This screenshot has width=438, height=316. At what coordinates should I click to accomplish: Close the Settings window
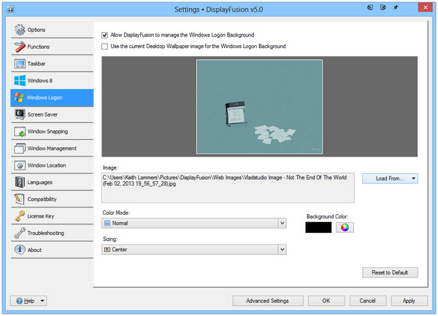pyautogui.click(x=425, y=7)
